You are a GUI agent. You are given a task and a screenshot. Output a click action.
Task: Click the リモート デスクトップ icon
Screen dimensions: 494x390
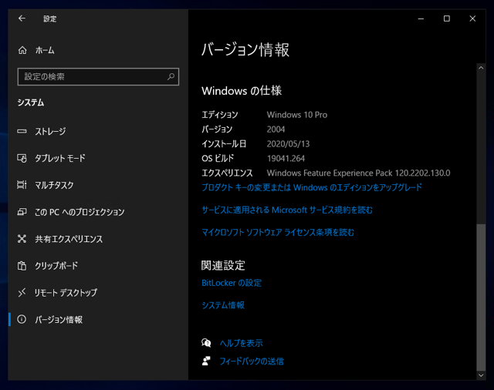[x=22, y=293]
